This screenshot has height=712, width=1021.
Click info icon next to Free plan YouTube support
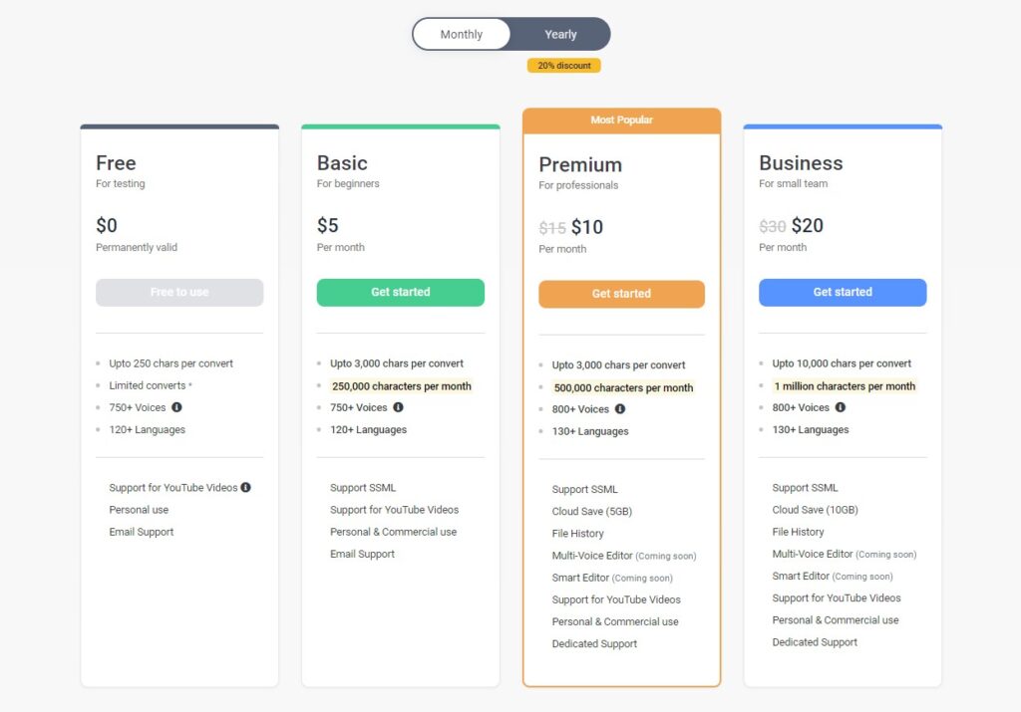click(x=245, y=488)
